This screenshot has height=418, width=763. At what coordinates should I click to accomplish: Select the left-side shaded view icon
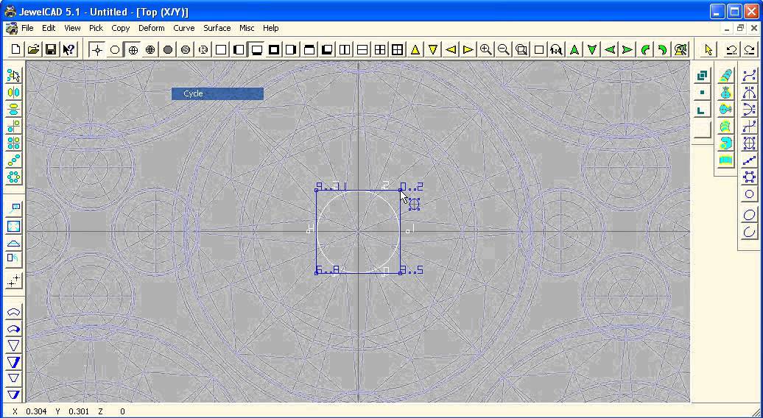[239, 49]
